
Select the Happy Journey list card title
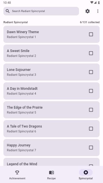[x=19, y=145]
